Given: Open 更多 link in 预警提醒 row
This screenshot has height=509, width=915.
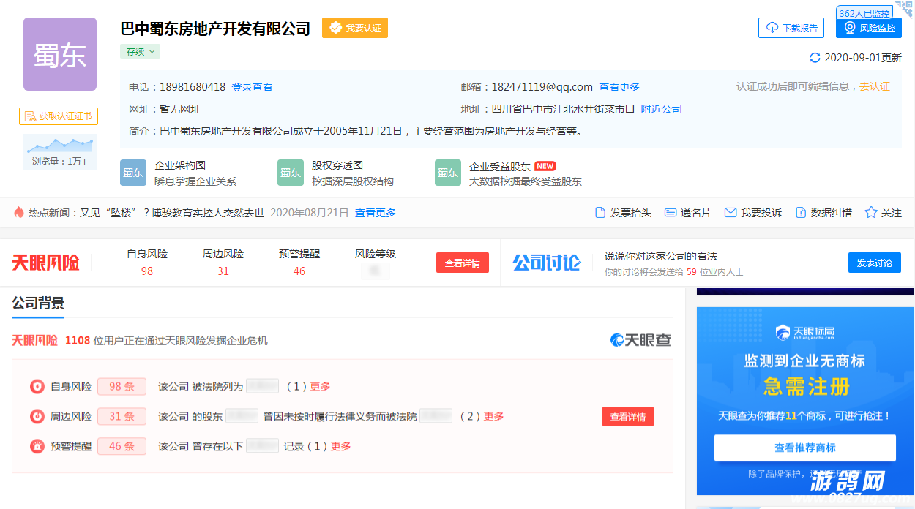Looking at the screenshot, I should [x=340, y=446].
